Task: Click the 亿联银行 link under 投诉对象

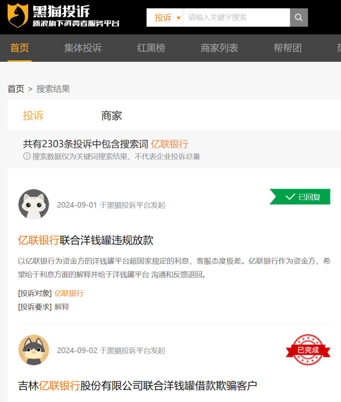Action: (x=69, y=293)
